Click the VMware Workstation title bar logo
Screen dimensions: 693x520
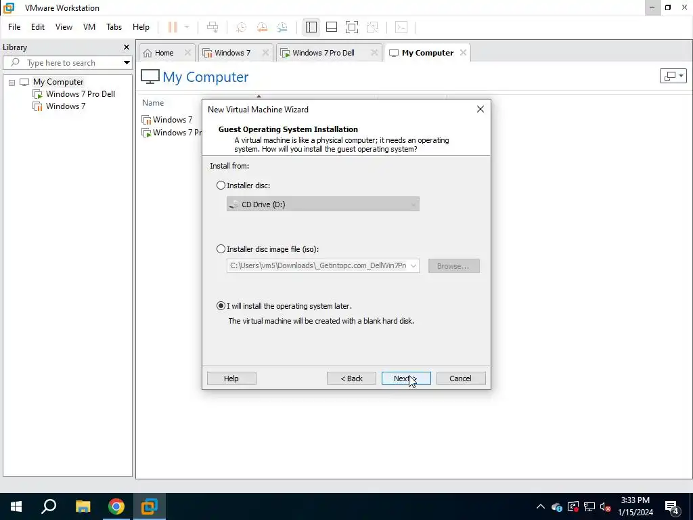pyautogui.click(x=9, y=8)
